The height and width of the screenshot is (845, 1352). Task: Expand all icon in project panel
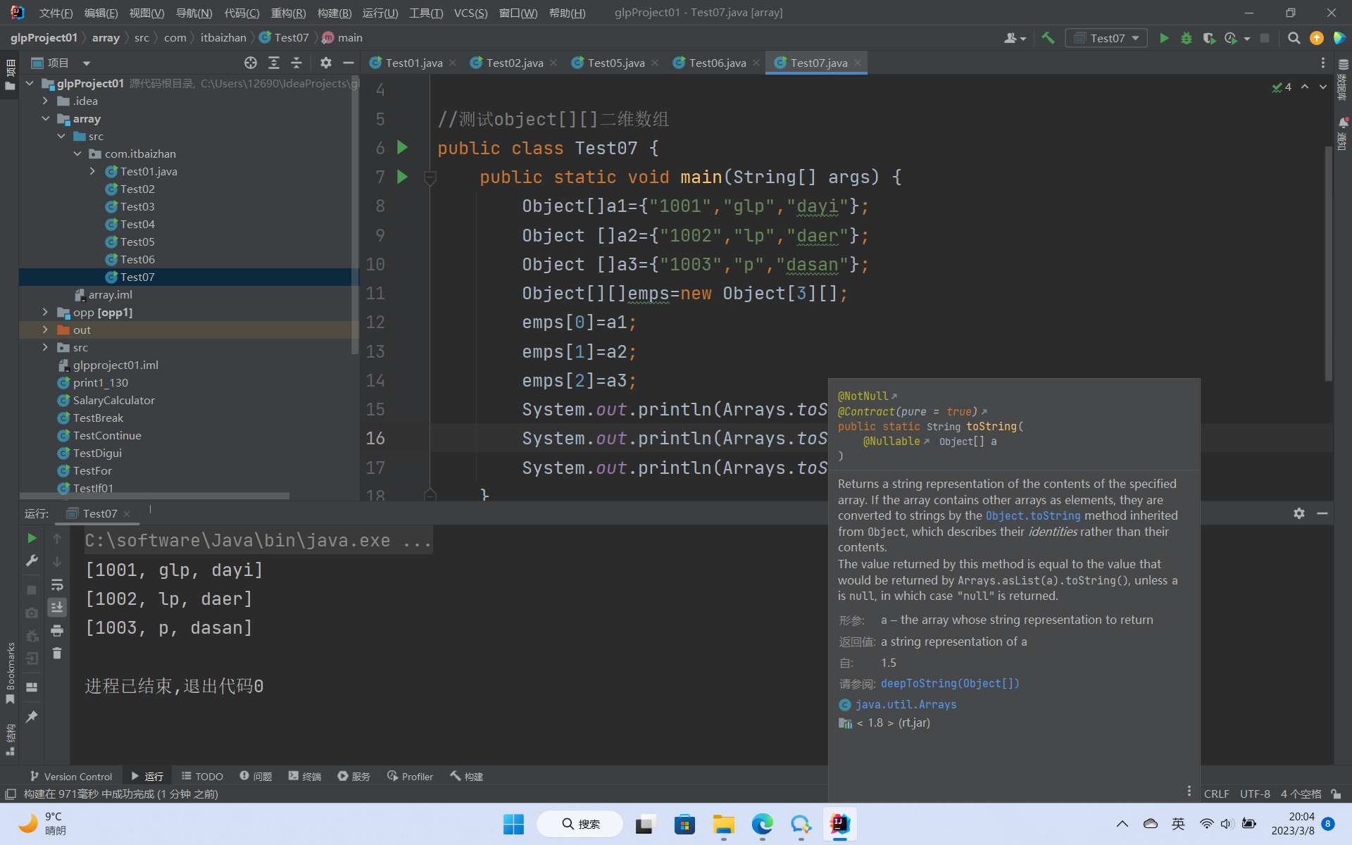point(274,63)
